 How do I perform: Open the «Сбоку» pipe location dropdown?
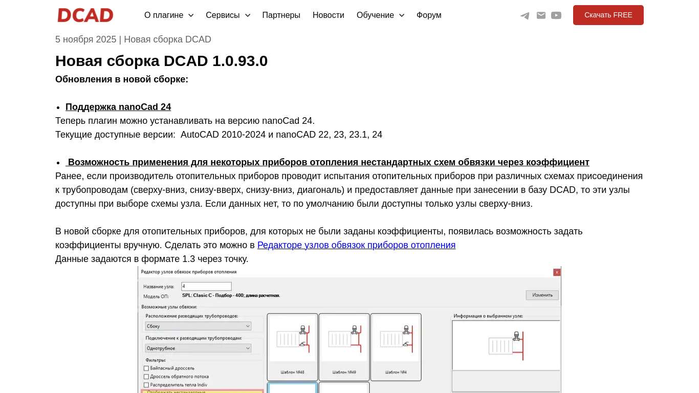click(x=199, y=326)
